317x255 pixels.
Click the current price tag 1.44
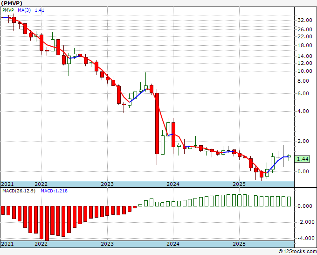click(302, 159)
